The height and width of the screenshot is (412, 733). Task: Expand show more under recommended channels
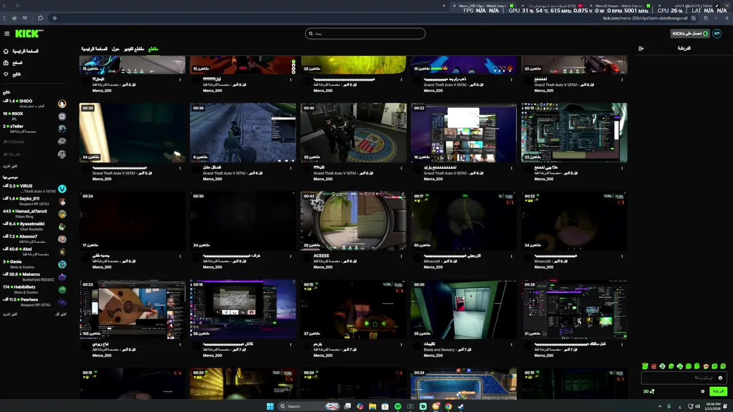tap(10, 314)
